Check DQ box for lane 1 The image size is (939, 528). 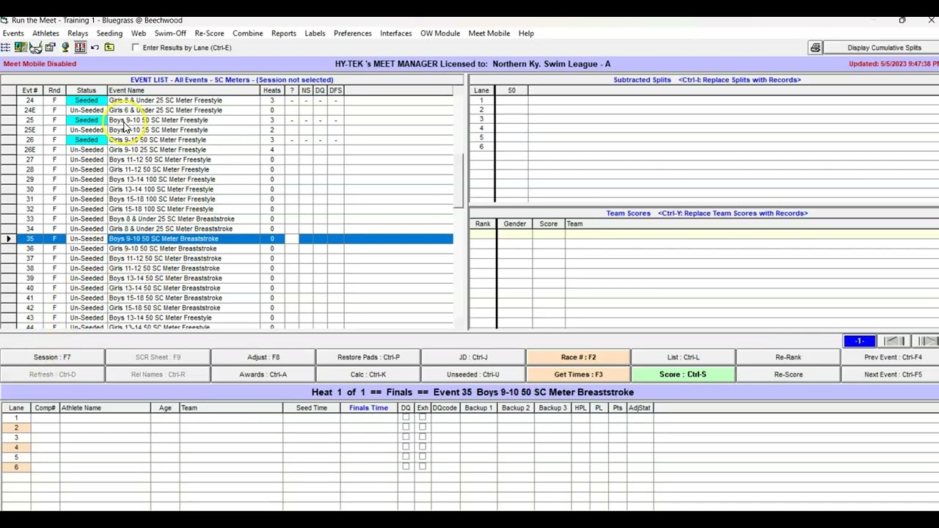tap(406, 417)
